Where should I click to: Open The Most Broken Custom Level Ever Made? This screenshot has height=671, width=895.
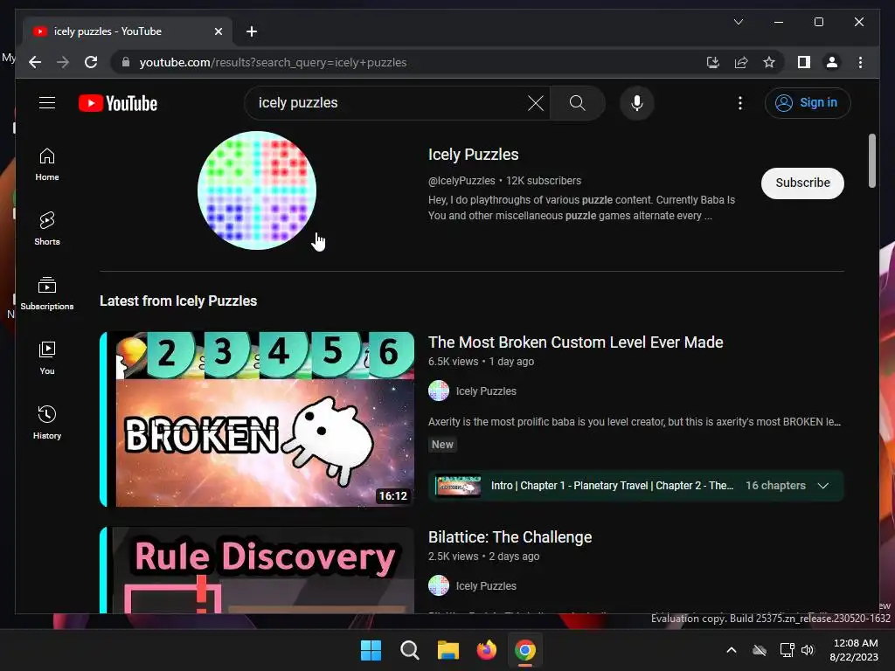click(575, 342)
